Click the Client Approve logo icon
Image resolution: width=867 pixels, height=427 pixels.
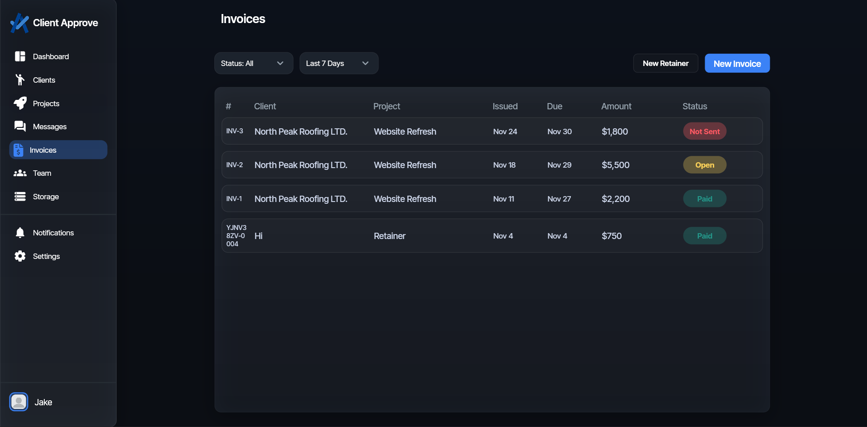(x=19, y=23)
